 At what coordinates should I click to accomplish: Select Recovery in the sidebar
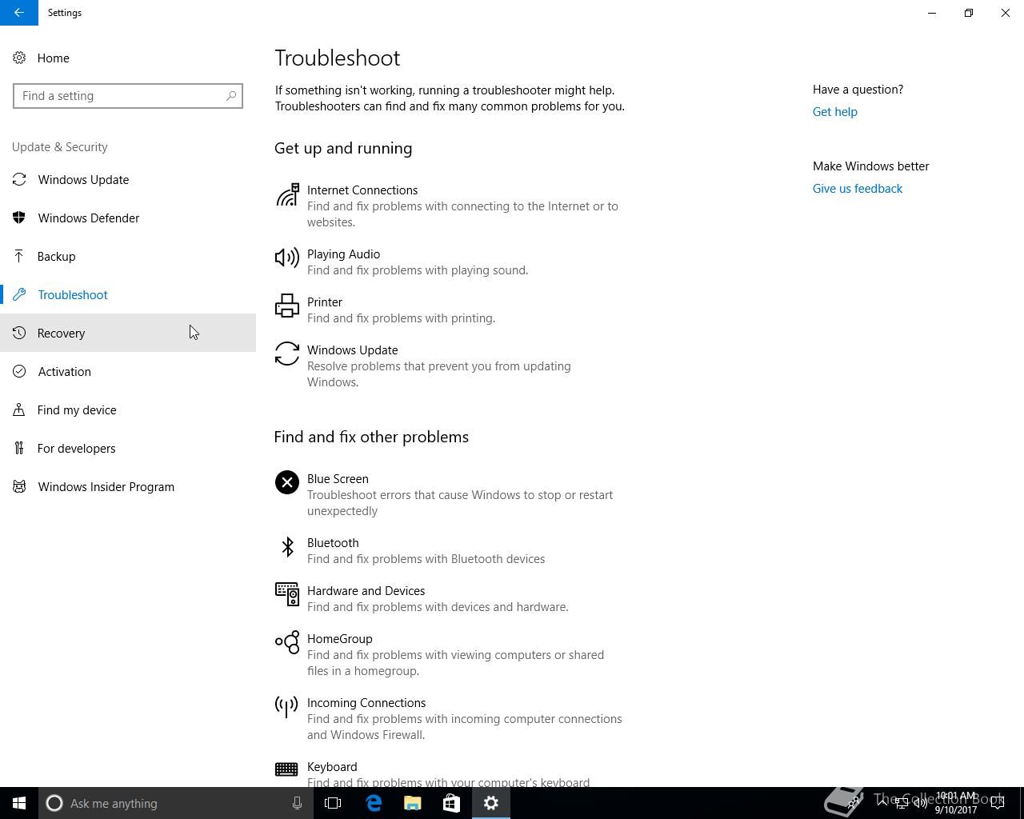tap(128, 333)
